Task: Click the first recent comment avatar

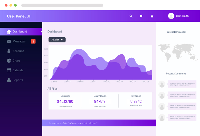Action: 162,84
